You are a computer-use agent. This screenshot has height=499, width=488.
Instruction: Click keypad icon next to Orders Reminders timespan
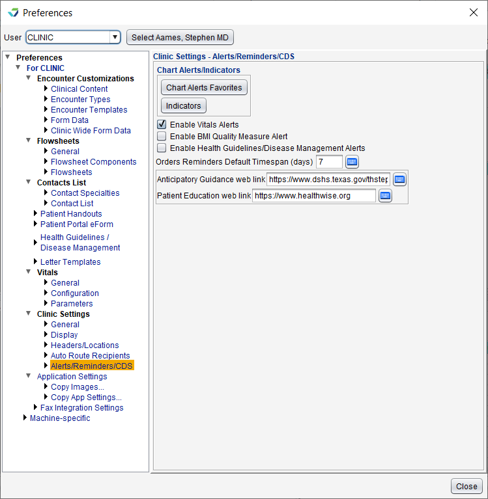point(352,161)
